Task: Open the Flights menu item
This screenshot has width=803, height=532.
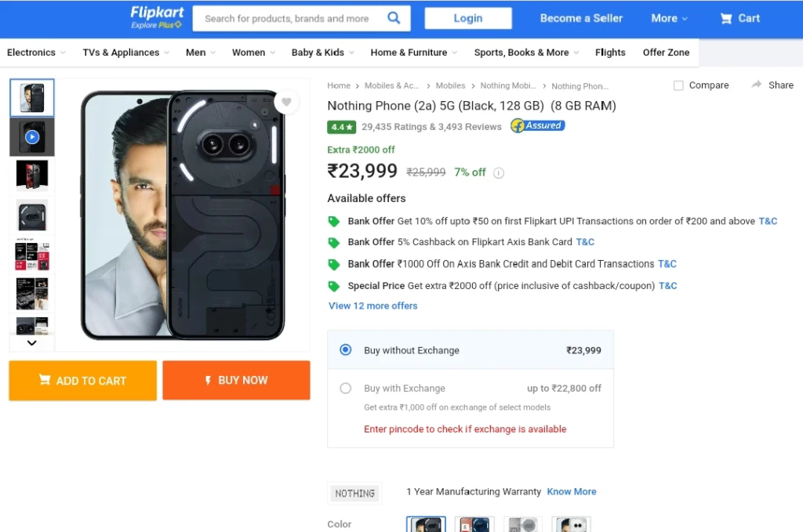Action: (x=610, y=52)
